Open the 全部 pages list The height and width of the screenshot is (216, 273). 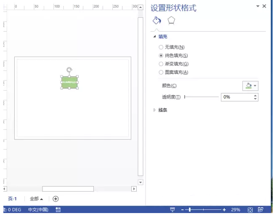coord(37,199)
